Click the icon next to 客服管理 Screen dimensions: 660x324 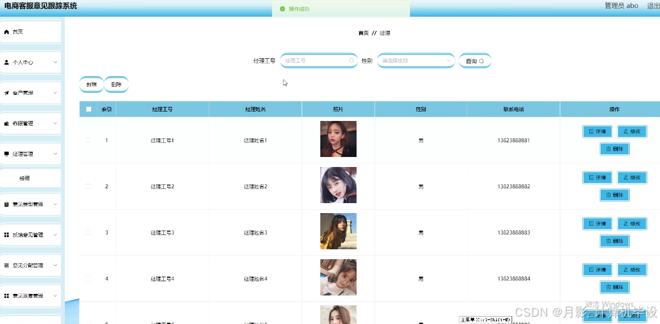pyautogui.click(x=6, y=124)
